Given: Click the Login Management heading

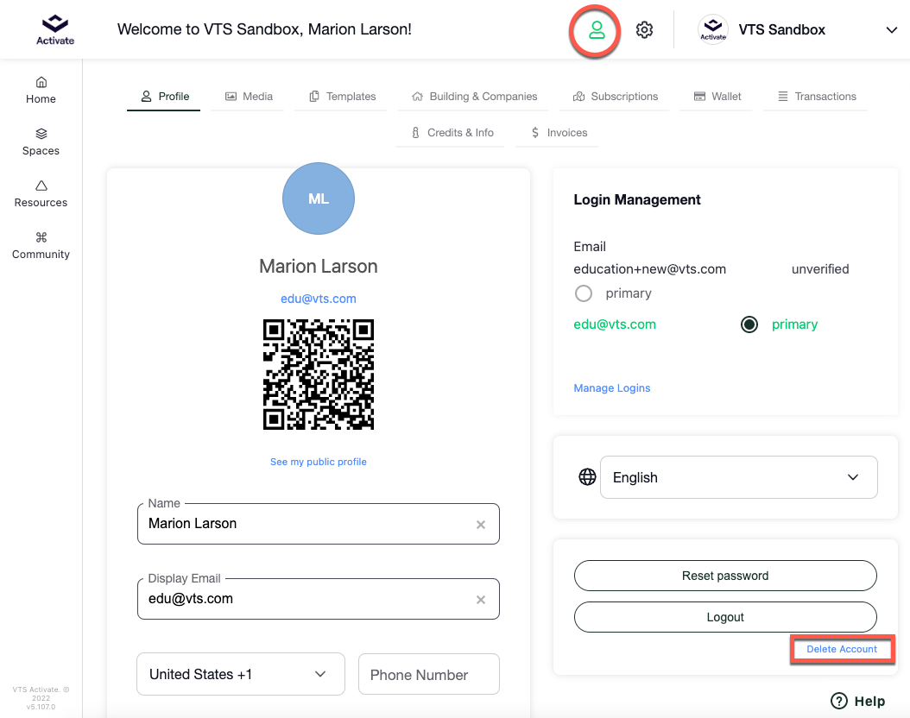Looking at the screenshot, I should pyautogui.click(x=636, y=199).
